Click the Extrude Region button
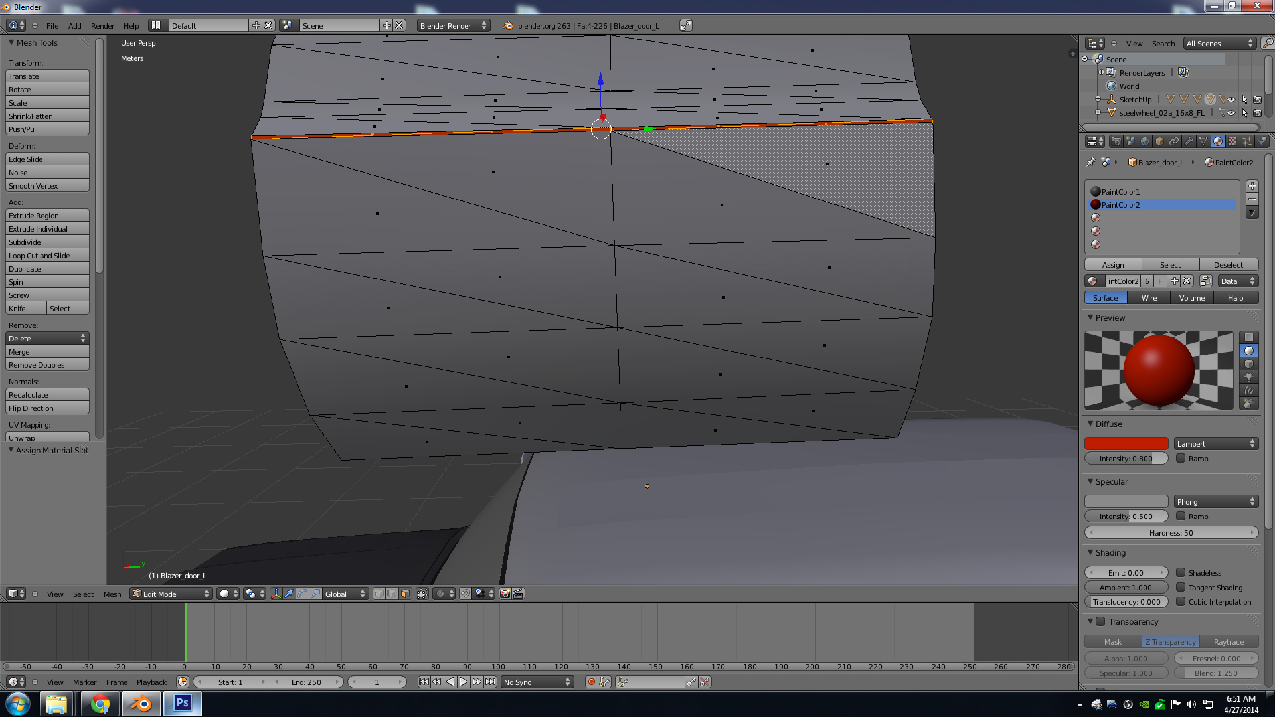 tap(47, 215)
